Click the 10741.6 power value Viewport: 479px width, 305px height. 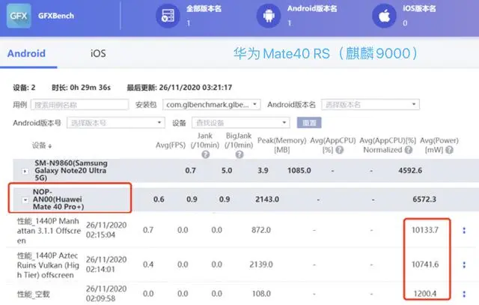(425, 265)
